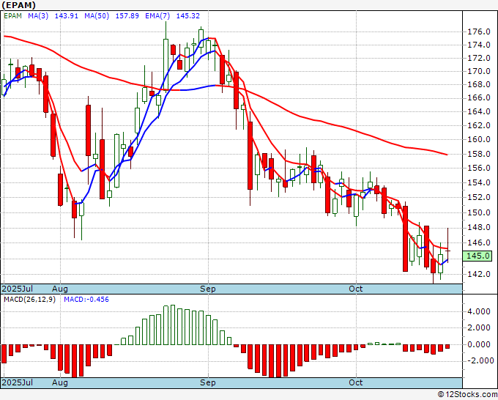Viewport: 498px width, 400px height.
Task: Click the 4.000 MACD axis label
Action: [479, 311]
